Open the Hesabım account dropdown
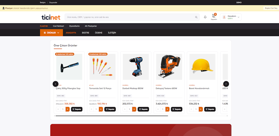The image size is (279, 136). (231, 17)
